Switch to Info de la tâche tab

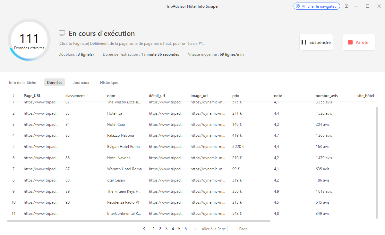(22, 83)
